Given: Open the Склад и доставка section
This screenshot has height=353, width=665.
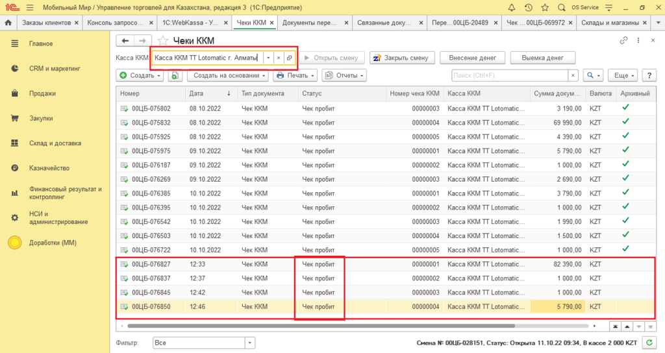Looking at the screenshot, I should point(55,143).
